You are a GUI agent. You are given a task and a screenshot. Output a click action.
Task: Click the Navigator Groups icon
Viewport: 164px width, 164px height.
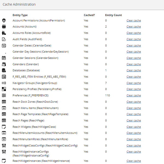(4, 83)
